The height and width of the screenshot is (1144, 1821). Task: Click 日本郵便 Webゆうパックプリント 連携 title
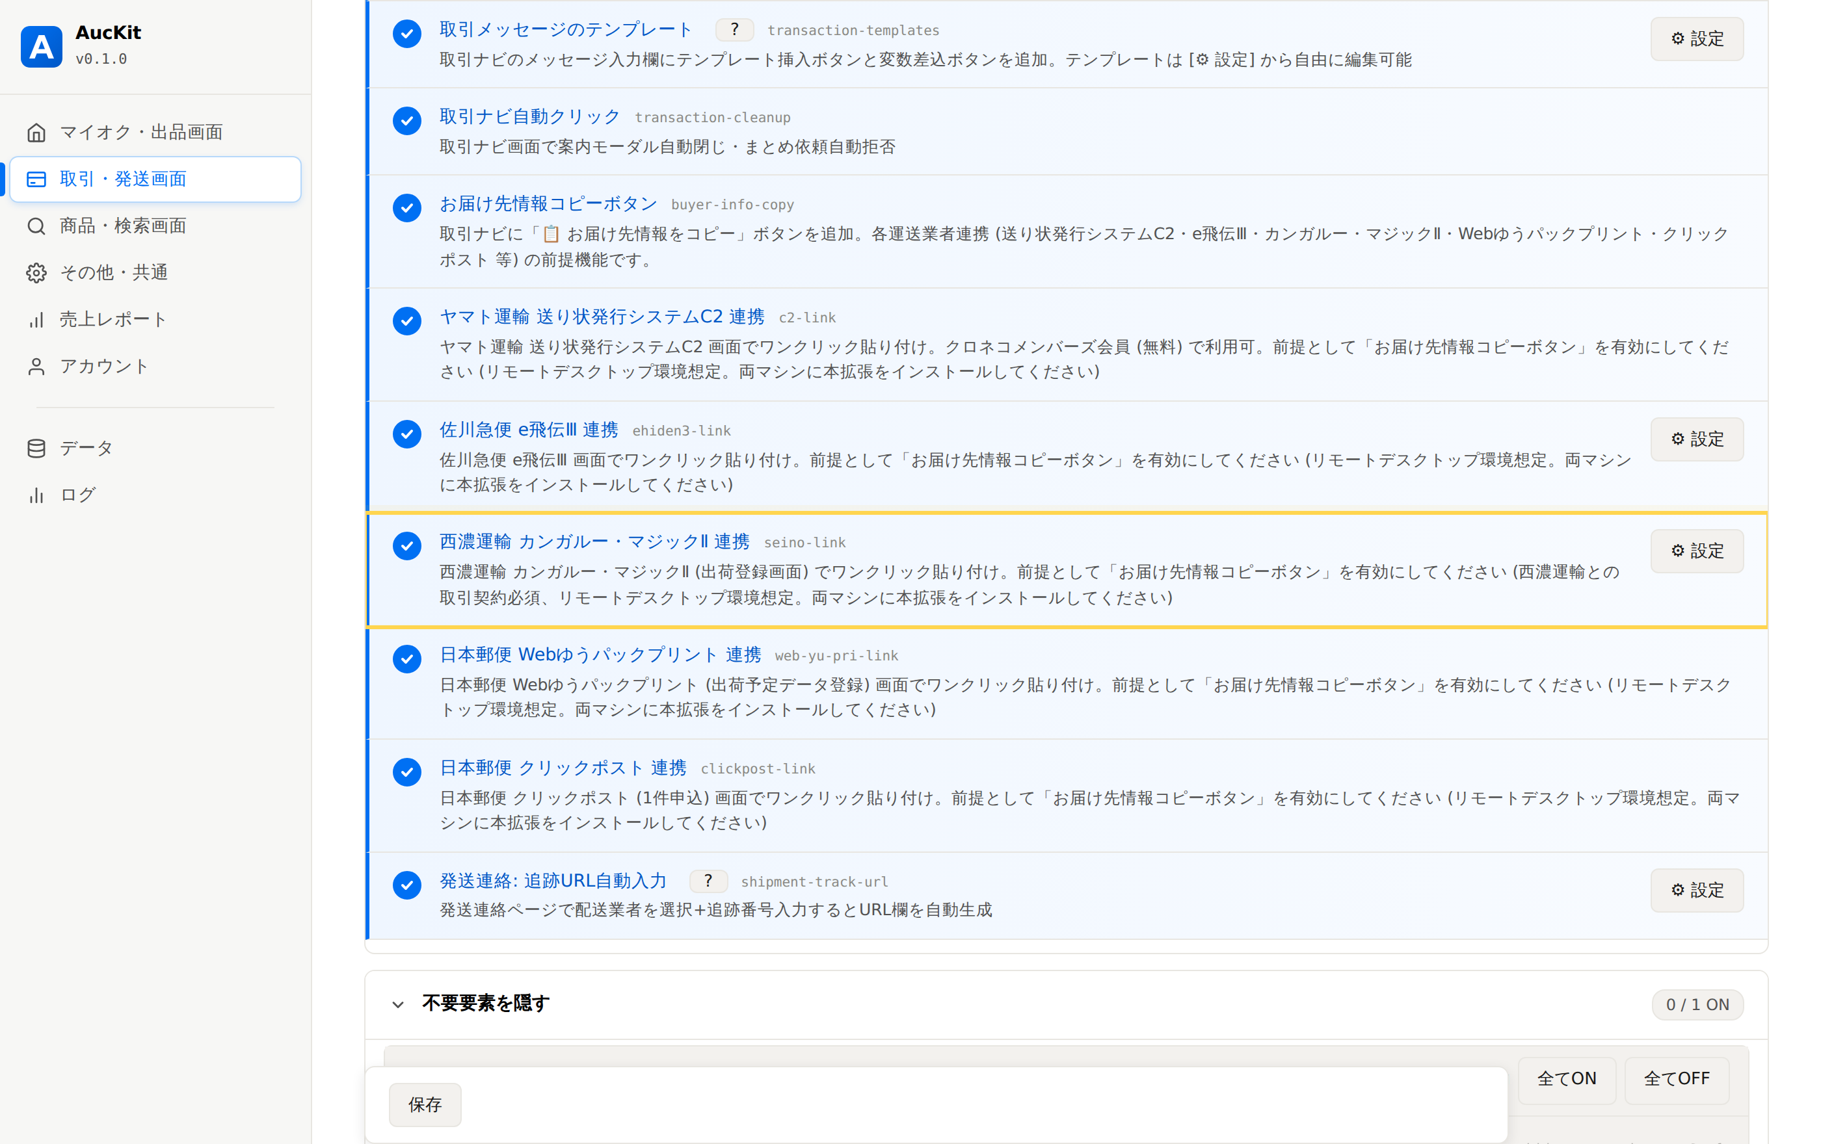click(x=600, y=655)
